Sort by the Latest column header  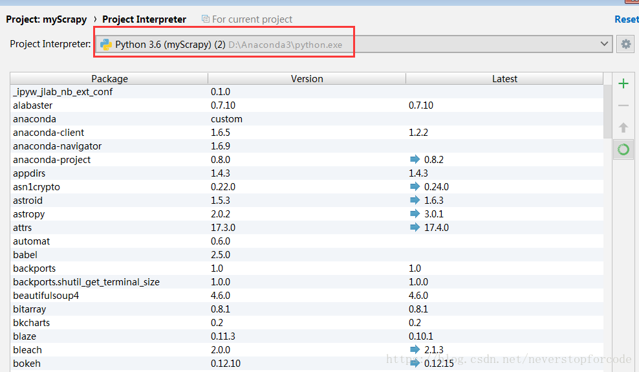pos(504,79)
